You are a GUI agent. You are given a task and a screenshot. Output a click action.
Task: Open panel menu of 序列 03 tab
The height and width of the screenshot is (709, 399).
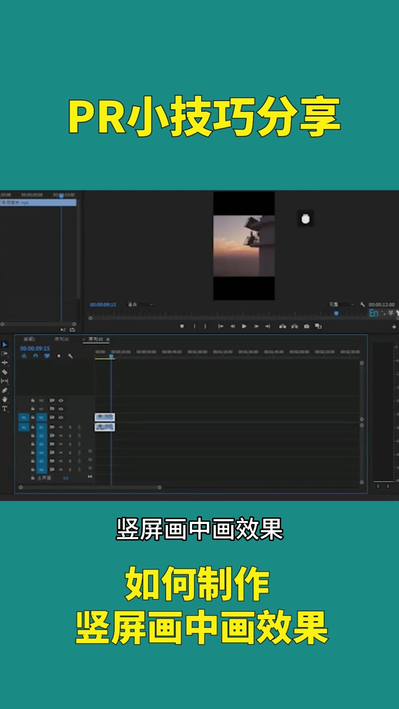(108, 339)
